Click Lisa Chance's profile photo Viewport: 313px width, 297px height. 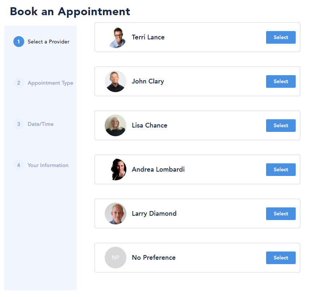116,125
